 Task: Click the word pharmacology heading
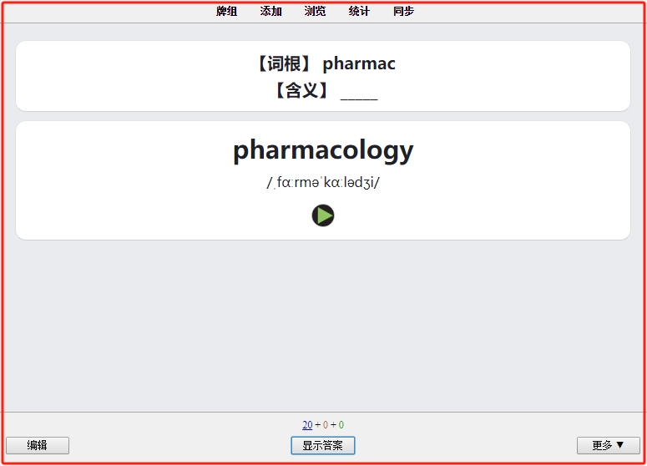323,150
